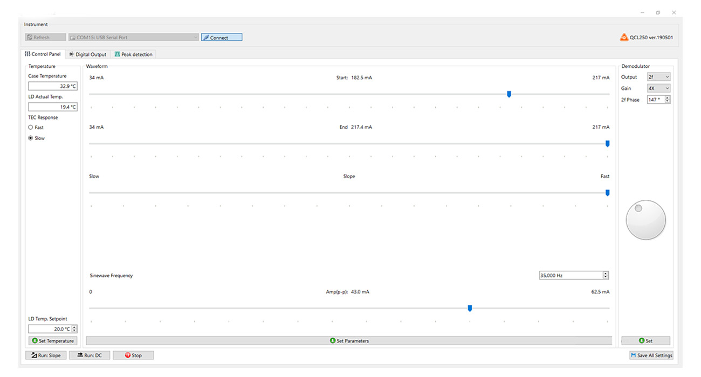
Task: Select Slow TEC response radio button
Action: (31, 138)
